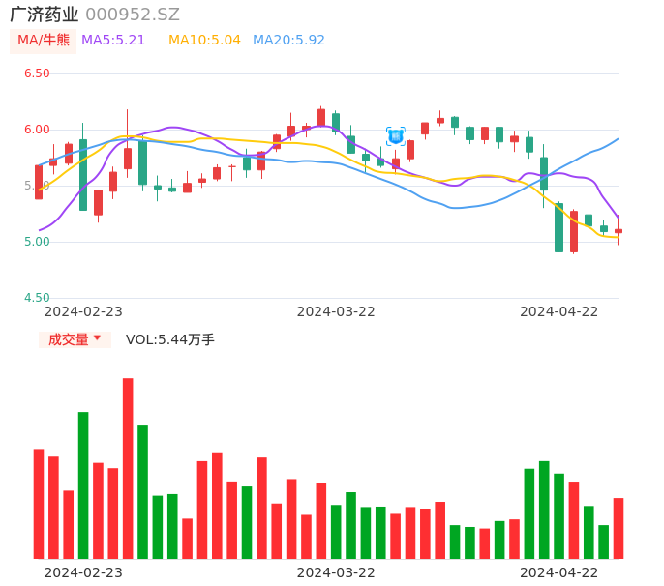664x586 pixels.
Task: Click the 6.50 price axis label
Action: click(x=37, y=73)
